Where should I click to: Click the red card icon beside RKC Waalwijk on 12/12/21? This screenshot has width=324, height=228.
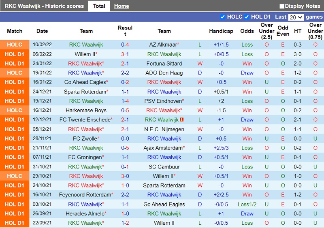tap(181, 119)
